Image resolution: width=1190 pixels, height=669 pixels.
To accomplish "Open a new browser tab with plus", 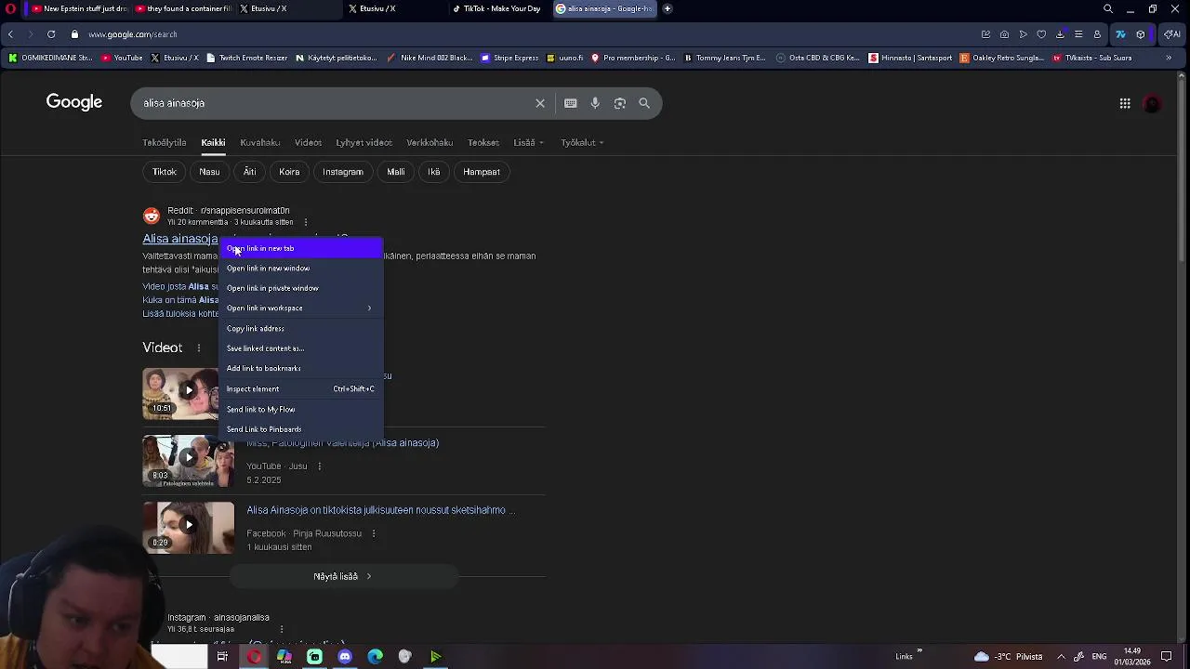I will pyautogui.click(x=668, y=8).
